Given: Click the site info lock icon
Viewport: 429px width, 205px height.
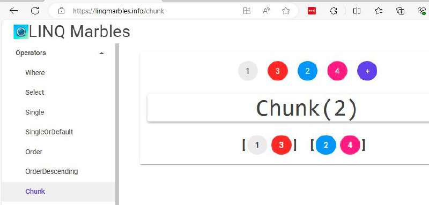Looking at the screenshot, I should 62,11.
